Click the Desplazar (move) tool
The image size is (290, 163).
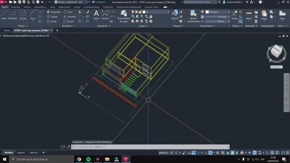53,12
